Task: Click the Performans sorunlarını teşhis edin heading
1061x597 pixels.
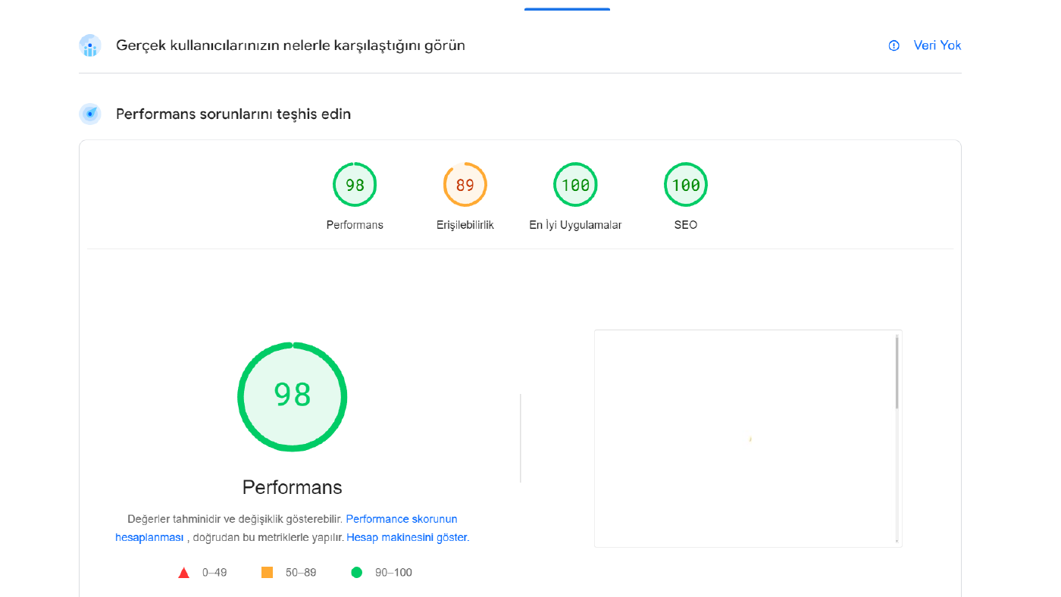Action: coord(233,114)
